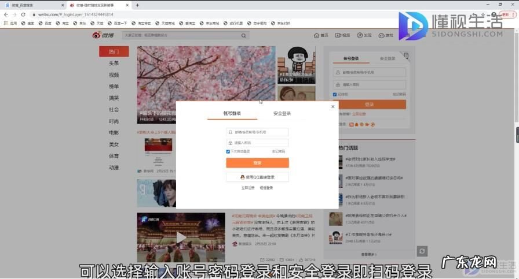Select 动漫 in left sidebar
This screenshot has width=519, height=279.
(114, 168)
